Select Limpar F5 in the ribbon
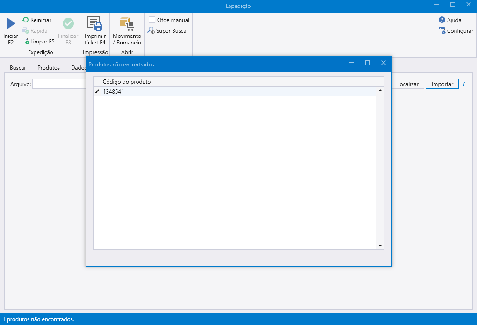This screenshot has height=325, width=477. coord(38,41)
